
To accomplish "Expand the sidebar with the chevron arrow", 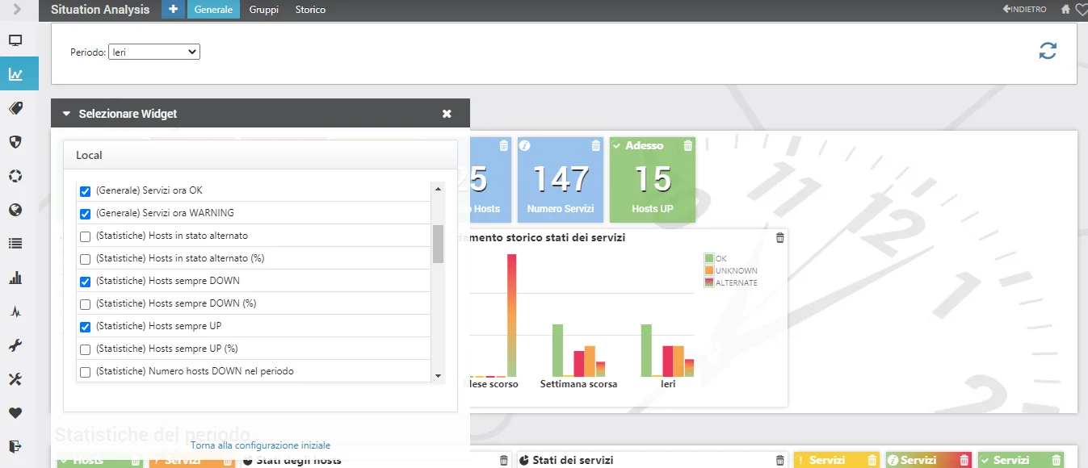I will pos(16,10).
